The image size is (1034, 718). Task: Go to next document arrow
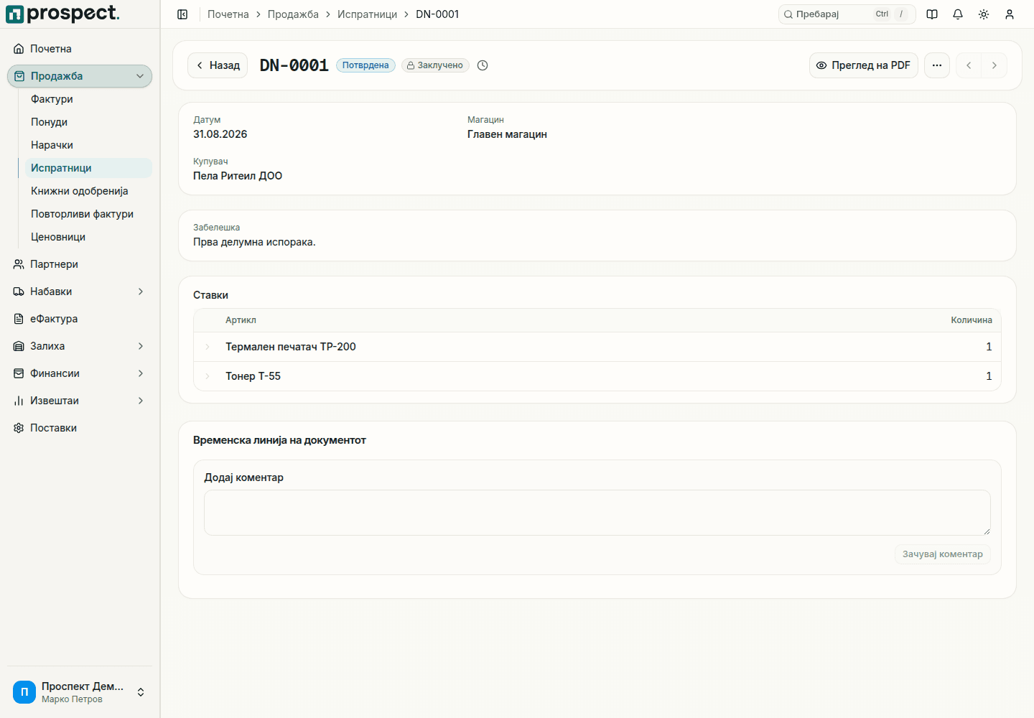[995, 65]
